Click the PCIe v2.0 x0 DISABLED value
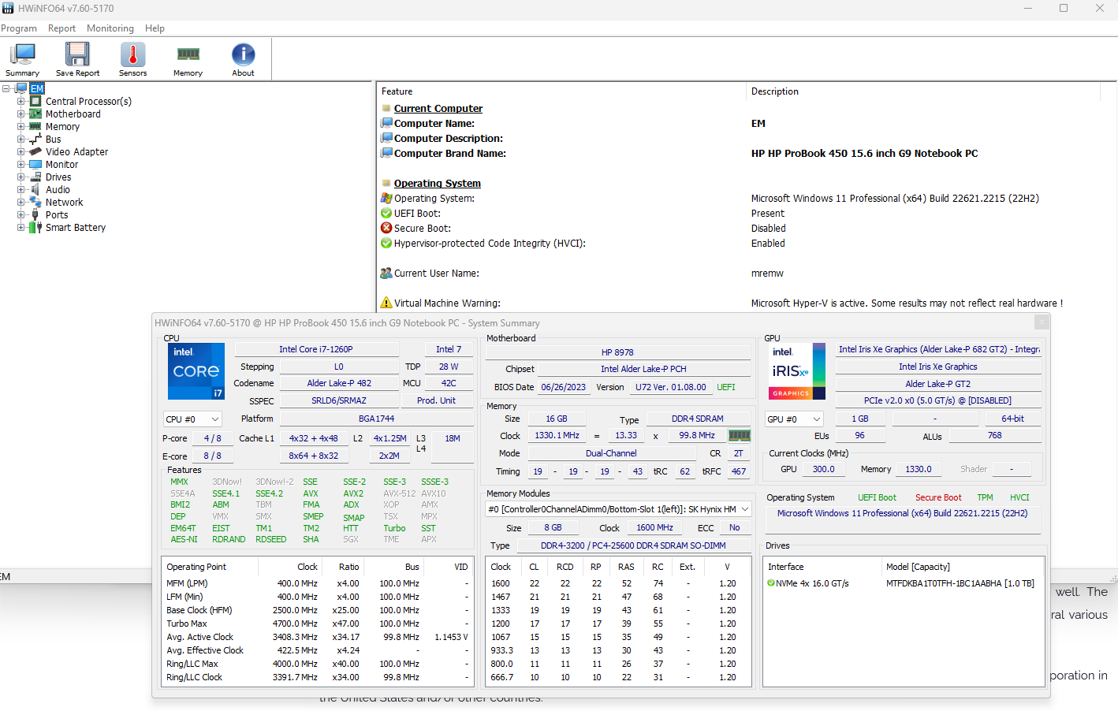This screenshot has width=1118, height=711. pyautogui.click(x=937, y=401)
